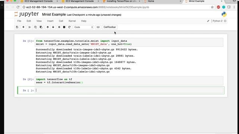Viewport: 239px width, 134px height.
Task: Insert a cell below with plus icon
Action: [x=23, y=27]
